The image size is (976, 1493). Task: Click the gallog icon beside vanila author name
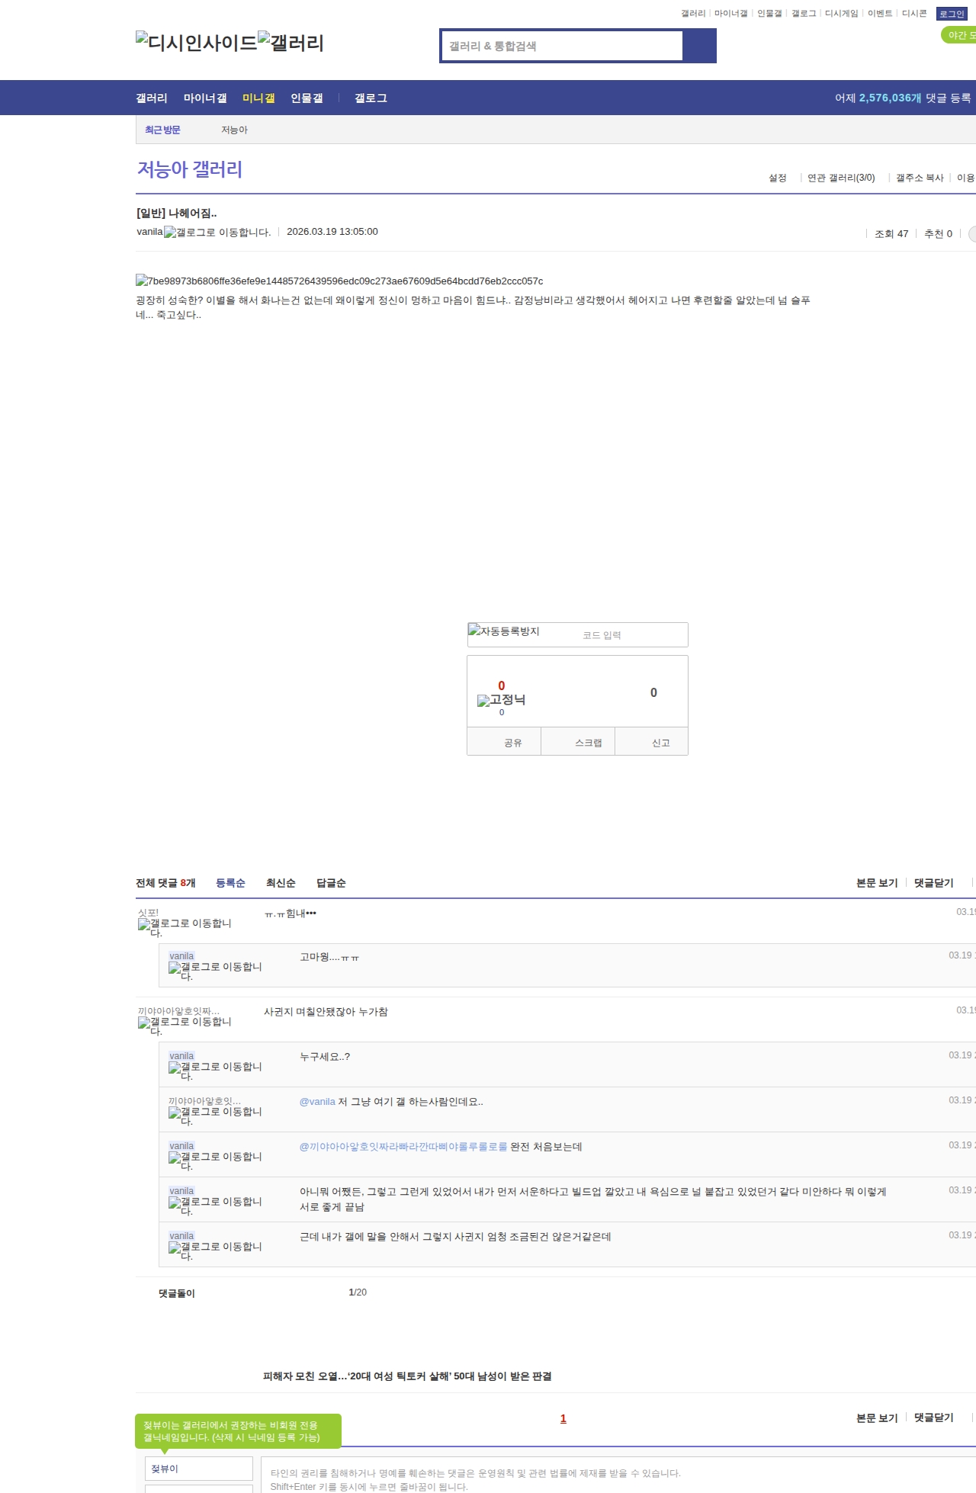(x=217, y=233)
